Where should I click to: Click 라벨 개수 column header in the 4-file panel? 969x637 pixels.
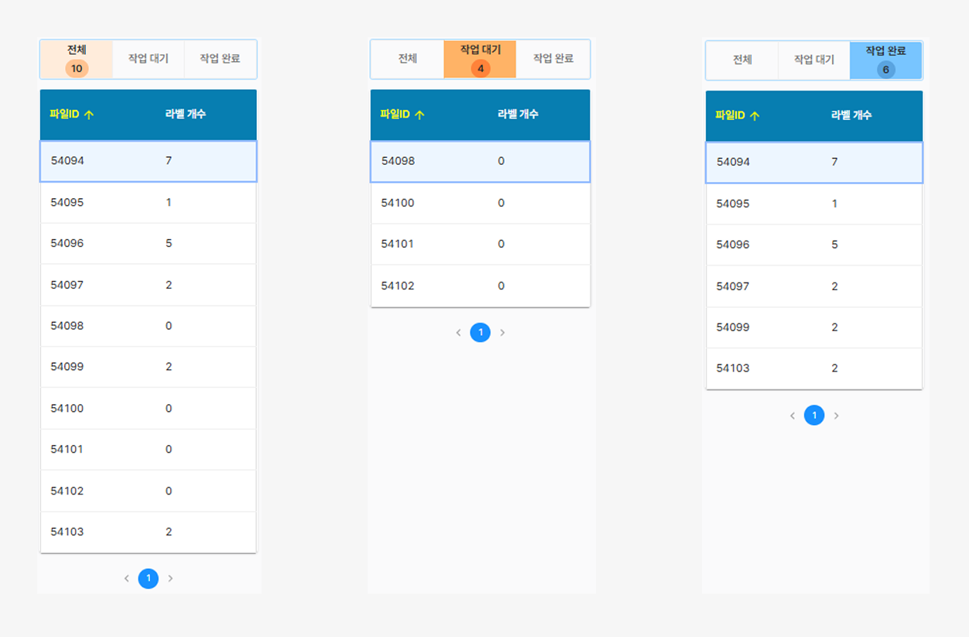pyautogui.click(x=518, y=115)
